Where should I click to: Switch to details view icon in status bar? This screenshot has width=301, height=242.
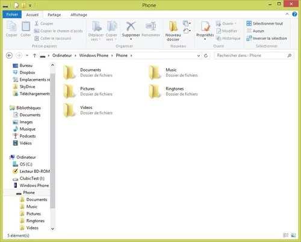click(x=285, y=235)
